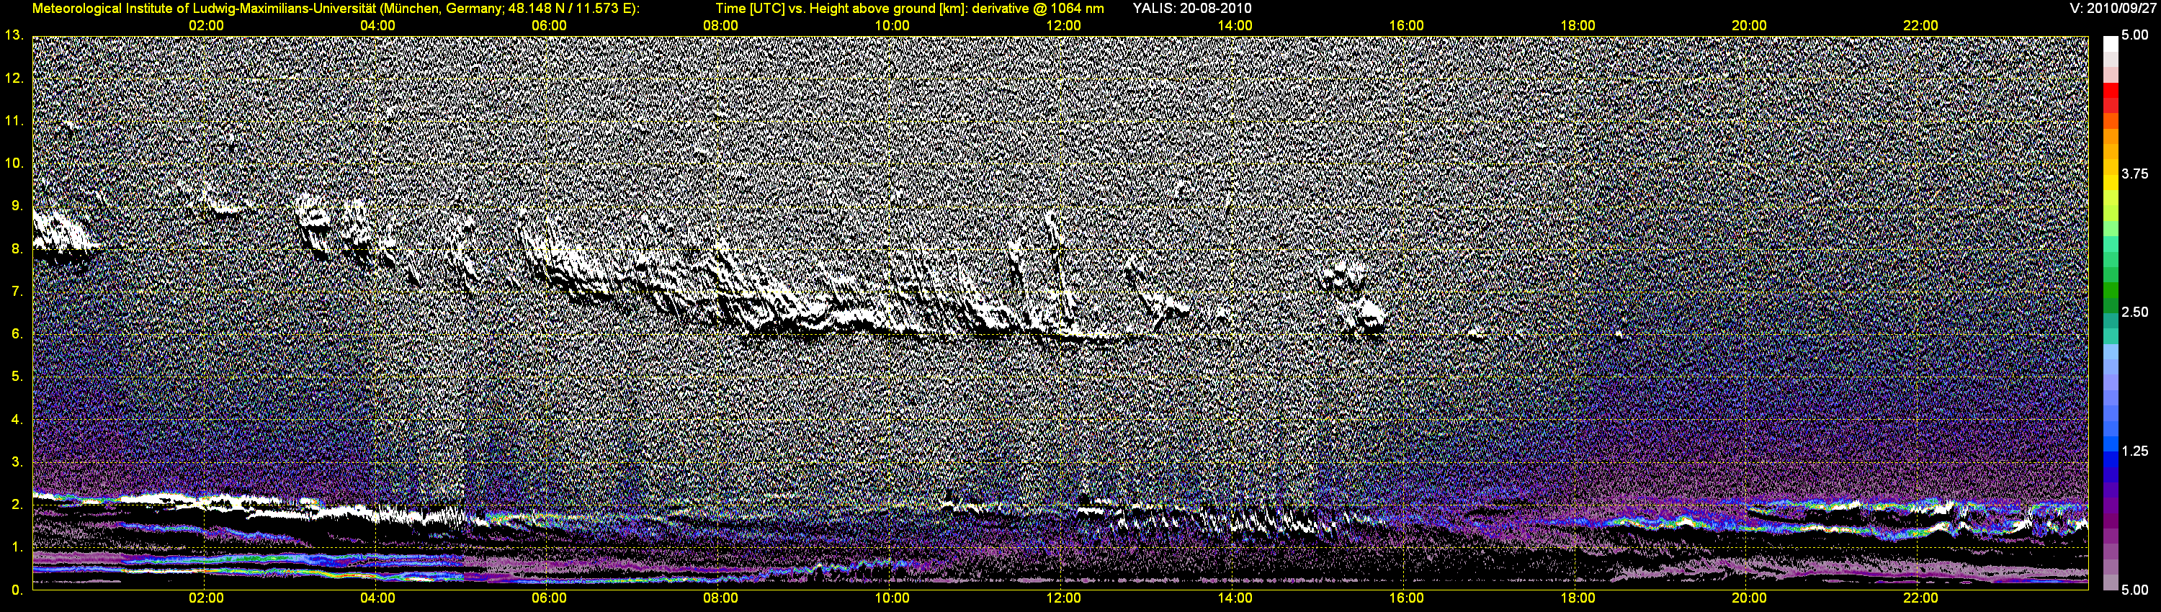Click the 10:00 label on the top time axis
The width and height of the screenshot is (2161, 612).
point(892,26)
